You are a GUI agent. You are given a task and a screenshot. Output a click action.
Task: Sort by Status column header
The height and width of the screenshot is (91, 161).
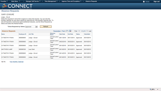[78, 34]
